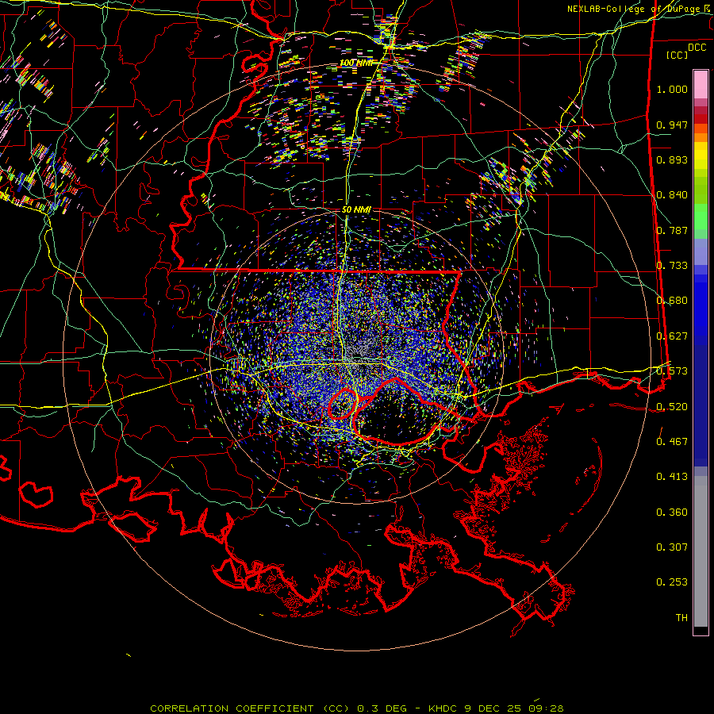This screenshot has width=714, height=714.
Task: Click the 0.840 legend value
Action: (x=672, y=195)
